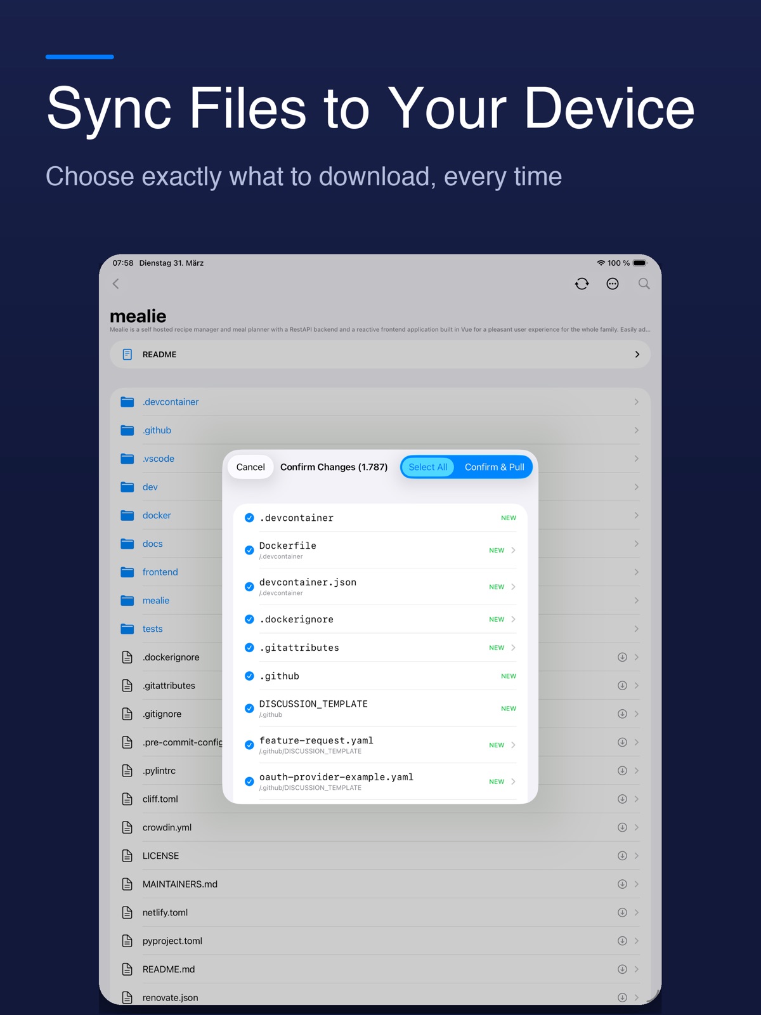Expand feature-request.yaml details chevron

(513, 745)
